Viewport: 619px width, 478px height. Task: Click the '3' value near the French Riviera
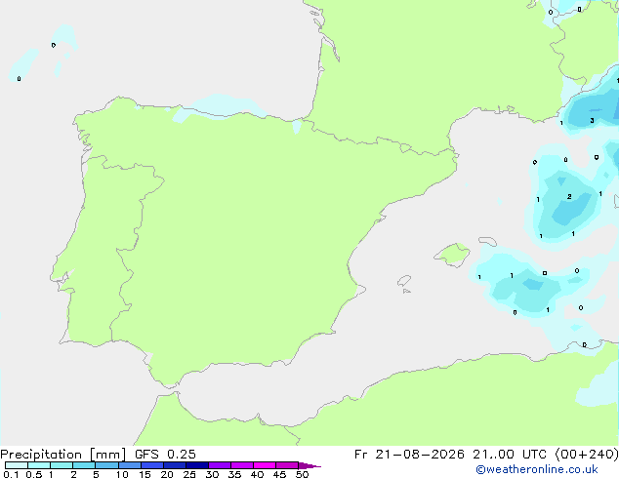(592, 121)
